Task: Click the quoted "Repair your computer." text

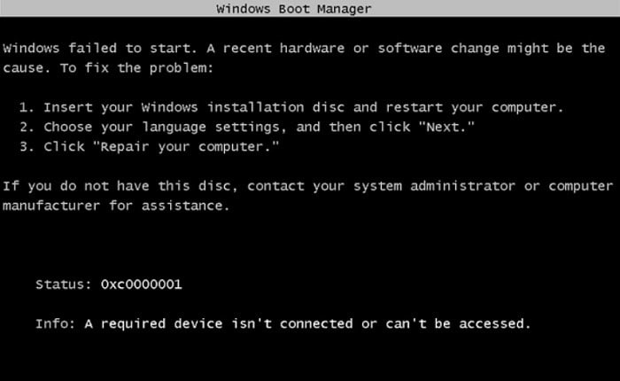Action: pos(186,147)
